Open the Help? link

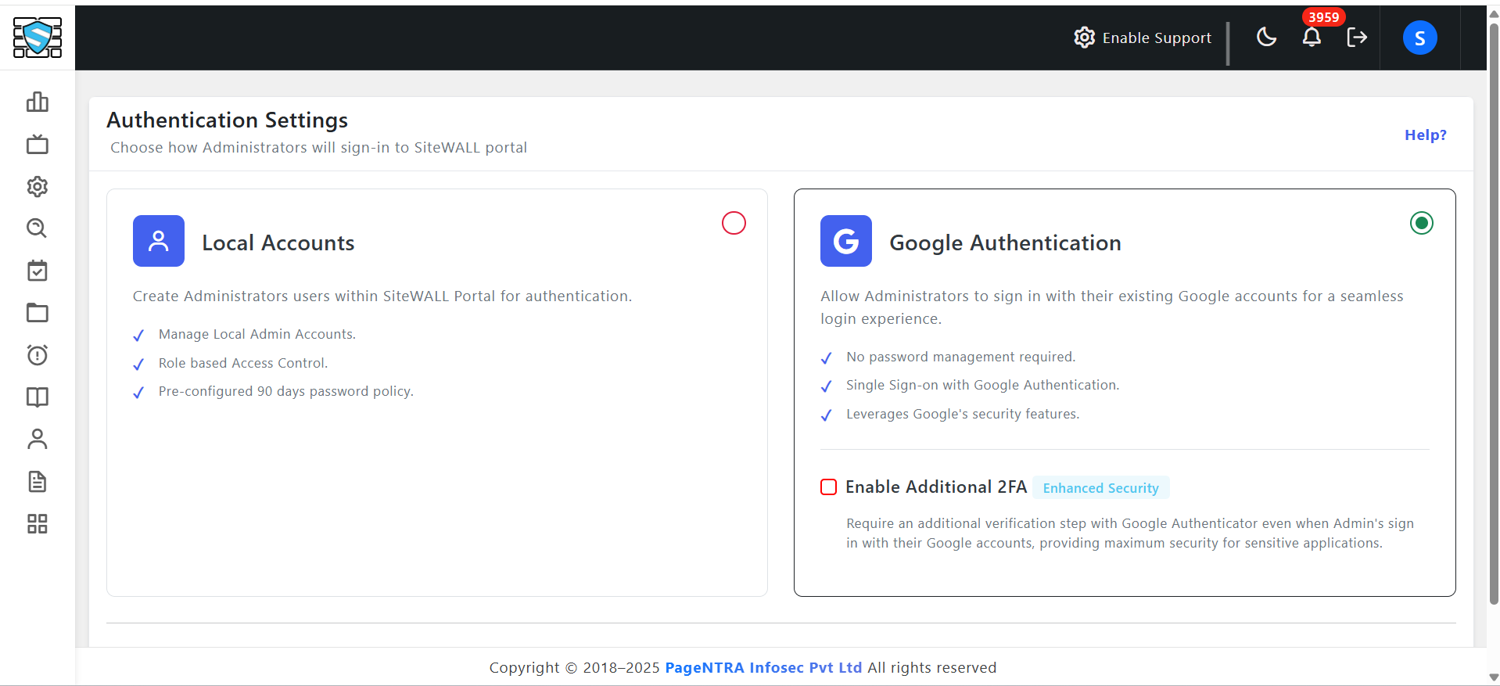1426,135
